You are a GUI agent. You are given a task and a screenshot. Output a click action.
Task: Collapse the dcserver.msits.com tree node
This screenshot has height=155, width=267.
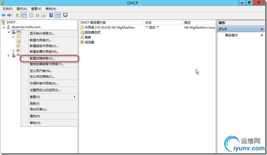(4, 27)
